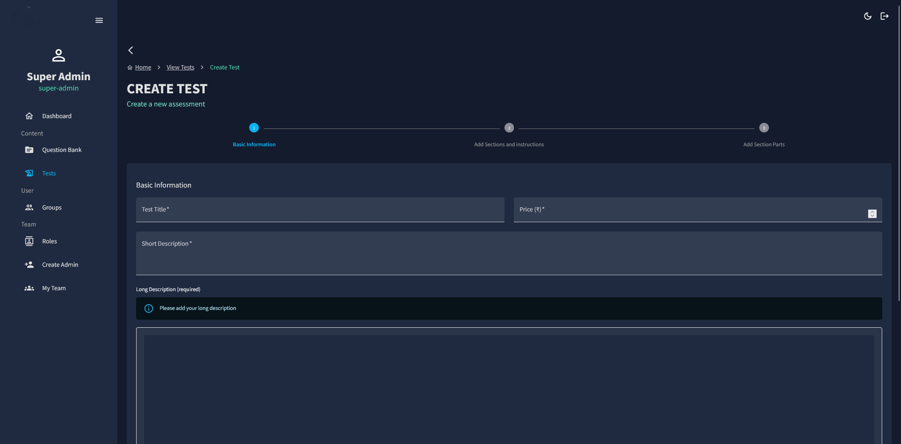Click the price stepper arrows
This screenshot has width=901, height=444.
[872, 214]
